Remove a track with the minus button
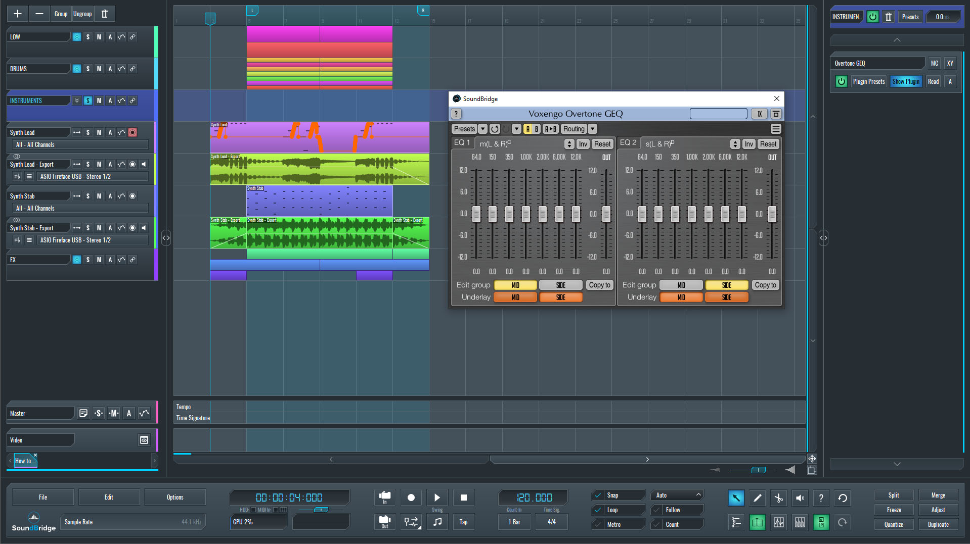This screenshot has width=970, height=544. [39, 14]
